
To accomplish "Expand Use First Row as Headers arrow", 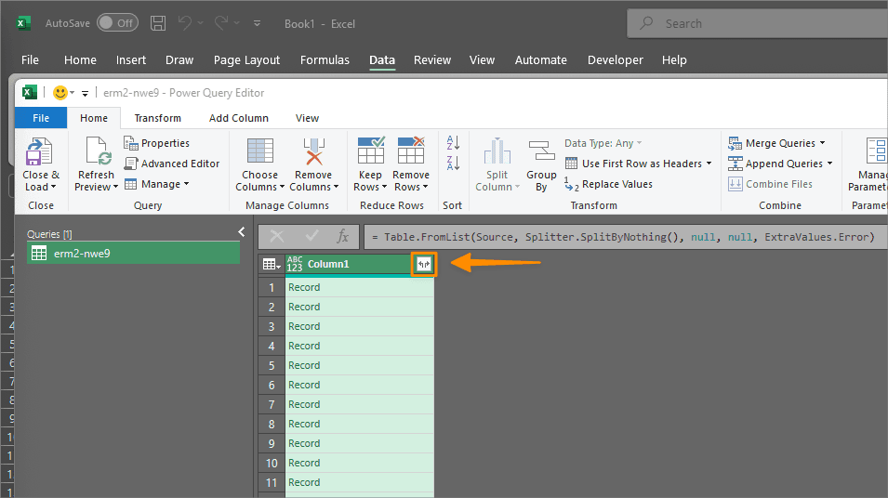I will 709,164.
